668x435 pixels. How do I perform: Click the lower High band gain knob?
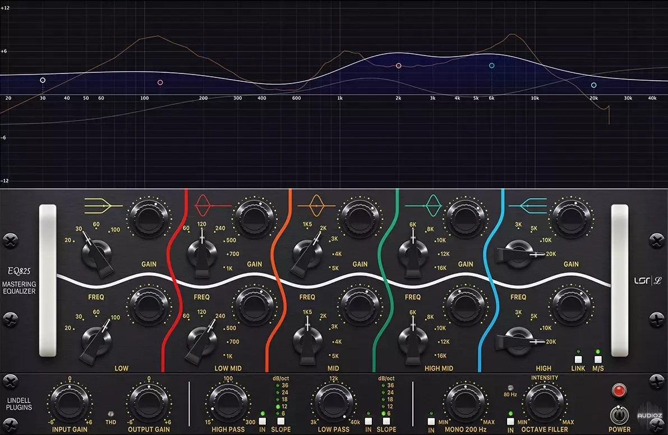point(572,307)
